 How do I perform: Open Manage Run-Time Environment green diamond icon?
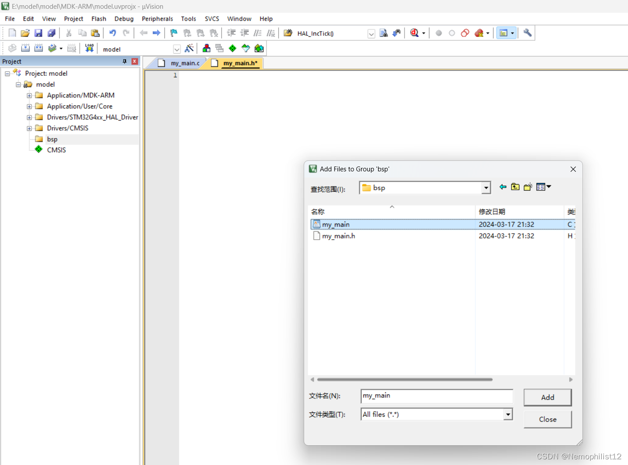(233, 48)
